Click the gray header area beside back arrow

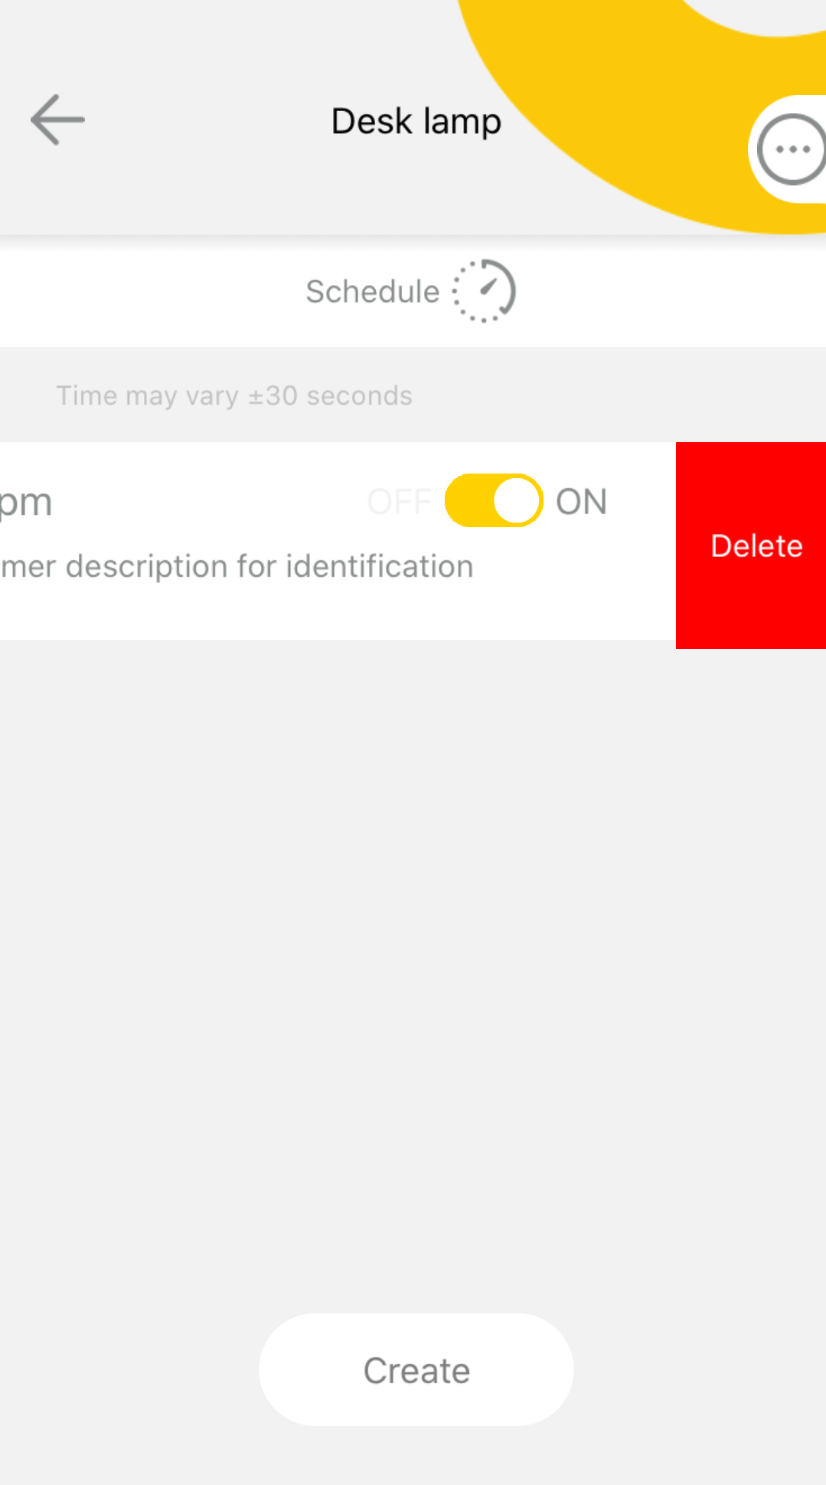tap(191, 121)
